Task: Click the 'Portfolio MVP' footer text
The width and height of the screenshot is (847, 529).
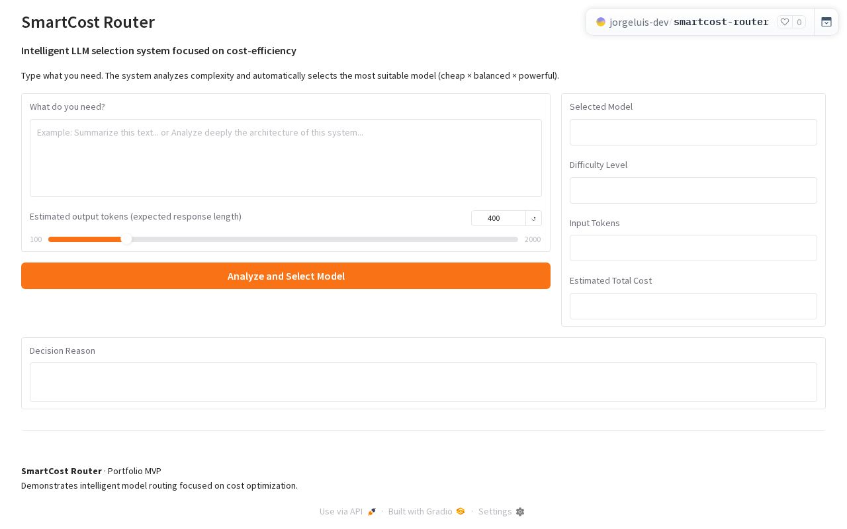Action: (134, 471)
